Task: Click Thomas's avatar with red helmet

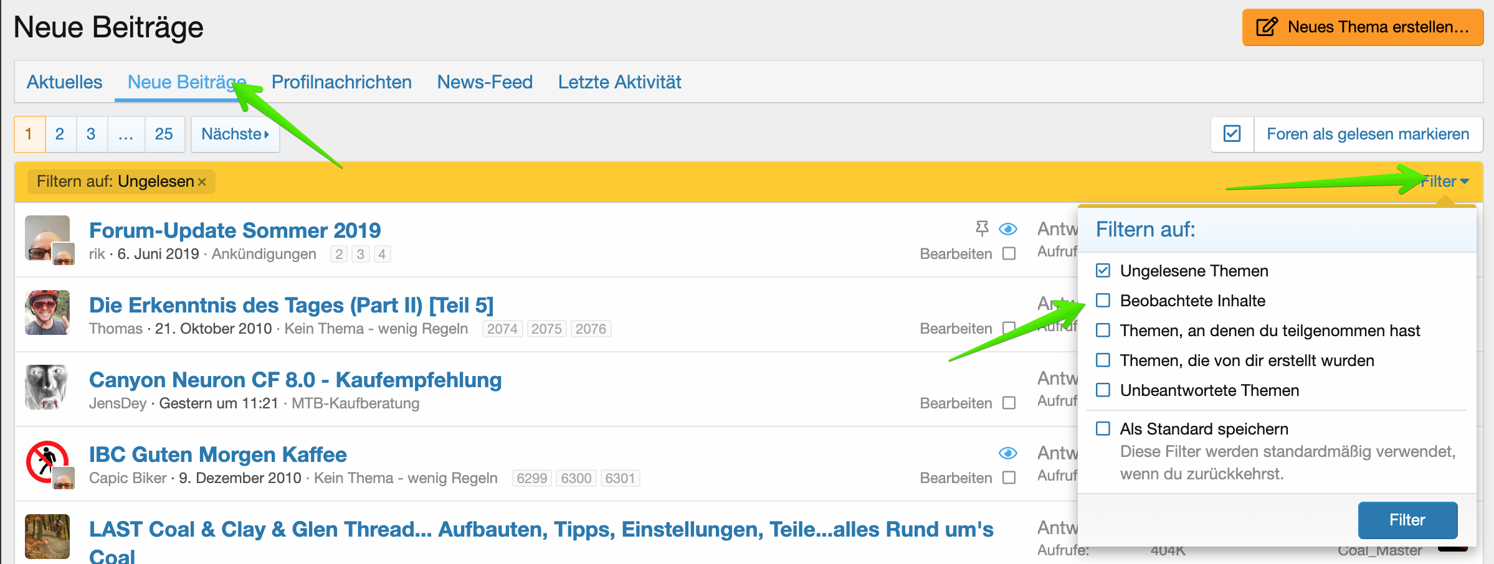Action: [47, 313]
